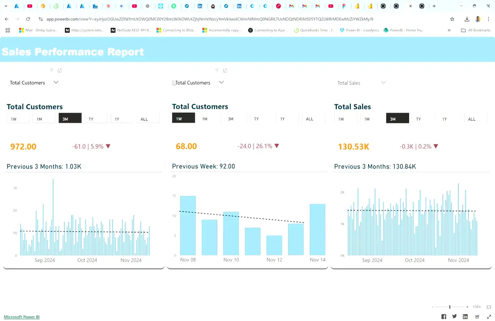This screenshot has width=495, height=321.
Task: Switch to the Figma tab
Action: 344,6
